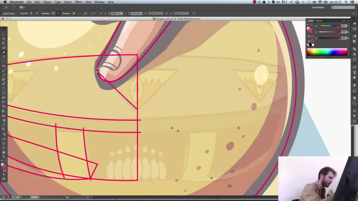Switch to the Stroke panel tab
Viewport: 358px width, 201px height.
(319, 21)
